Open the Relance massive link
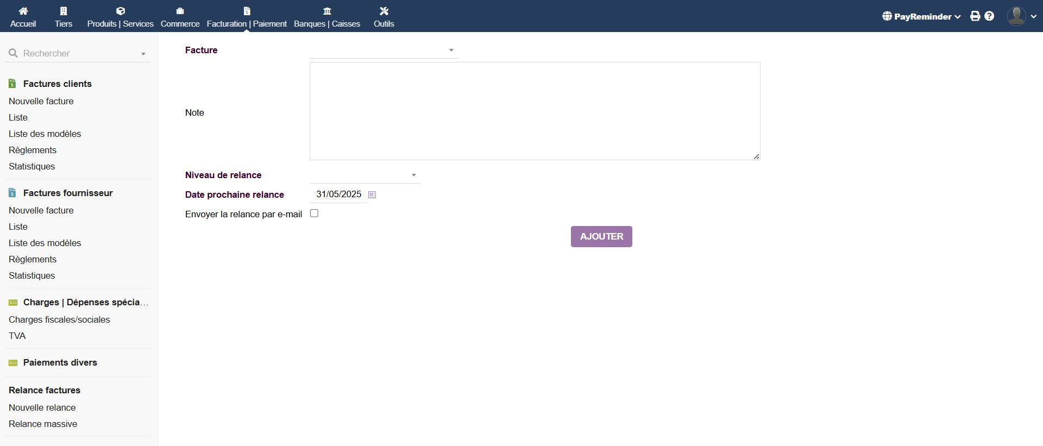 (43, 424)
